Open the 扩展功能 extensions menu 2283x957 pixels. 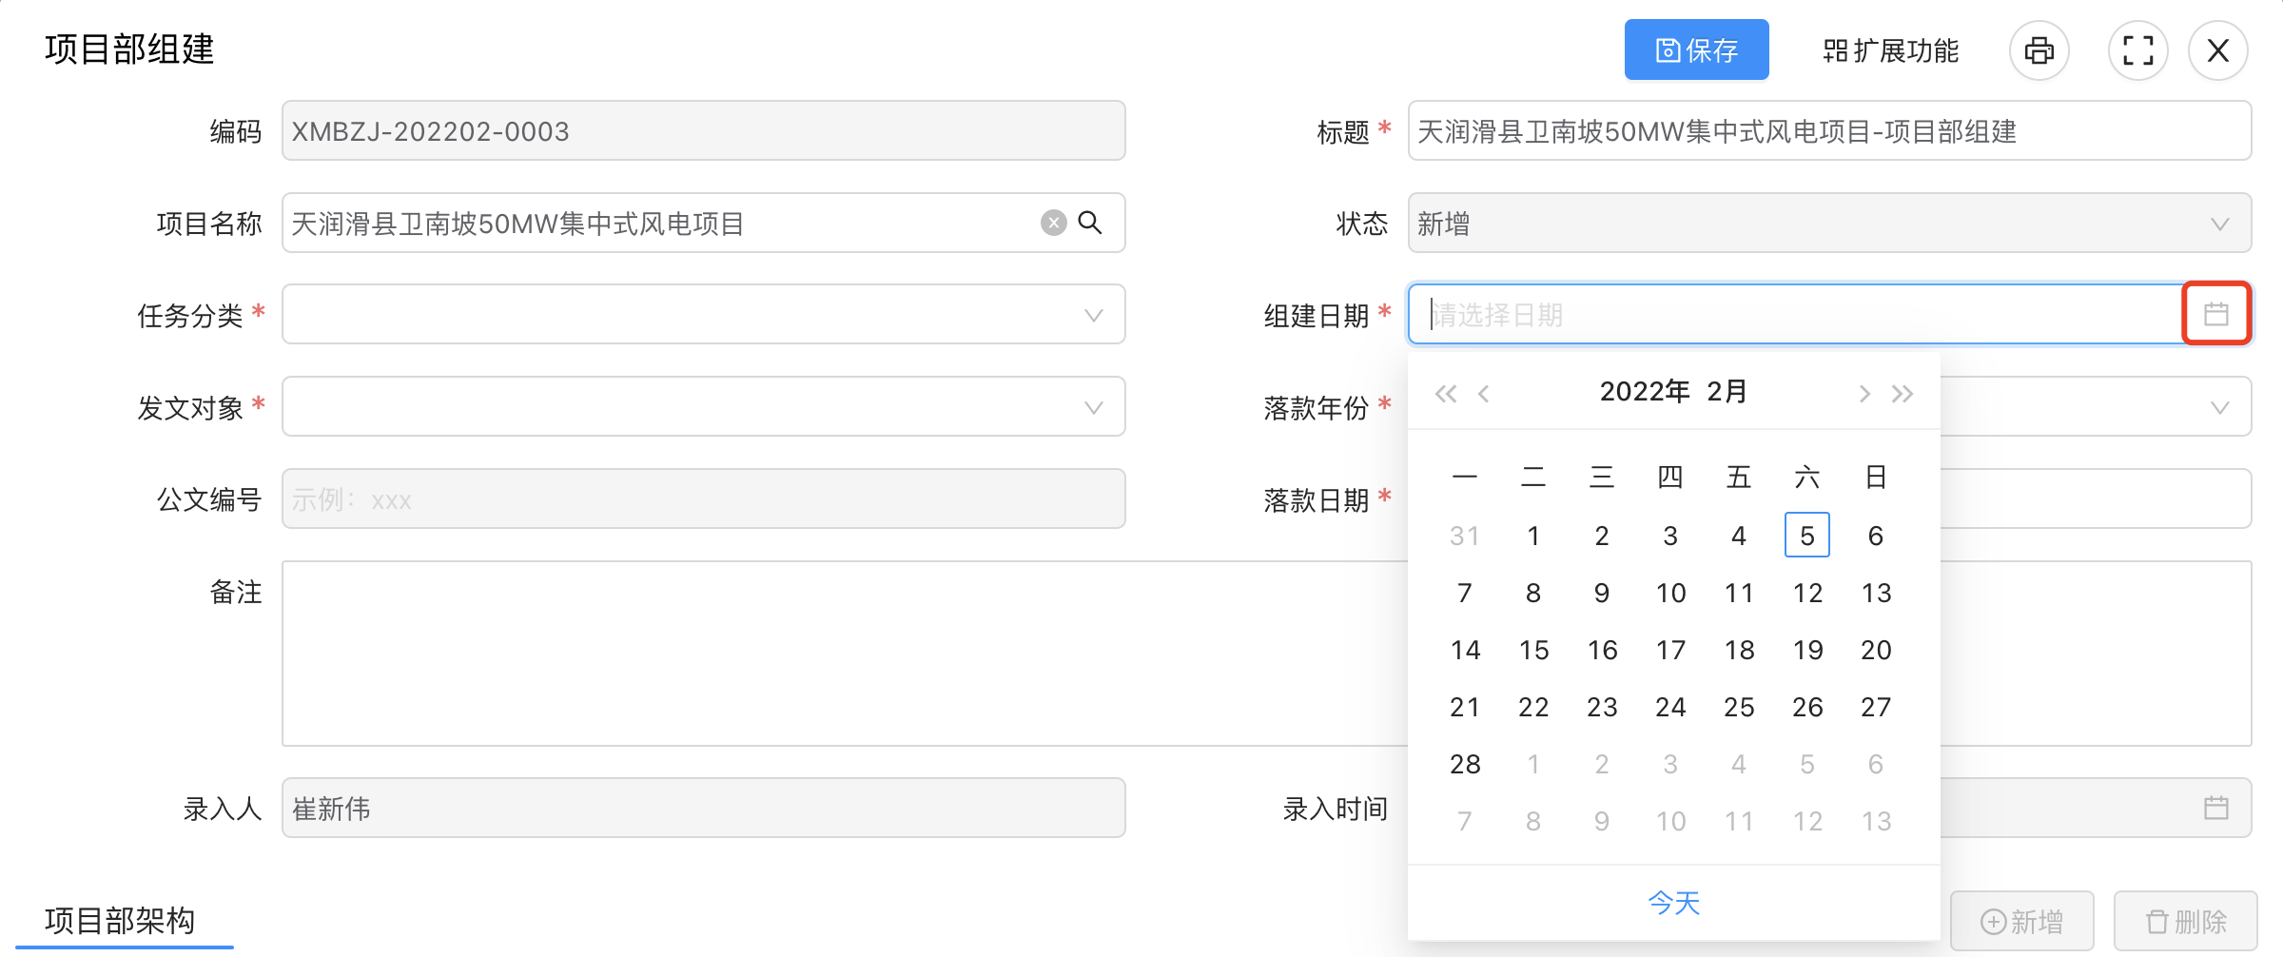coord(1891,50)
